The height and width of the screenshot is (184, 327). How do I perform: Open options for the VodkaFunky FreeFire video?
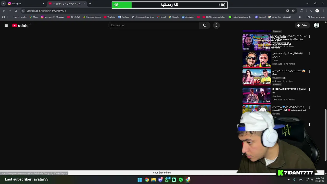309,36
